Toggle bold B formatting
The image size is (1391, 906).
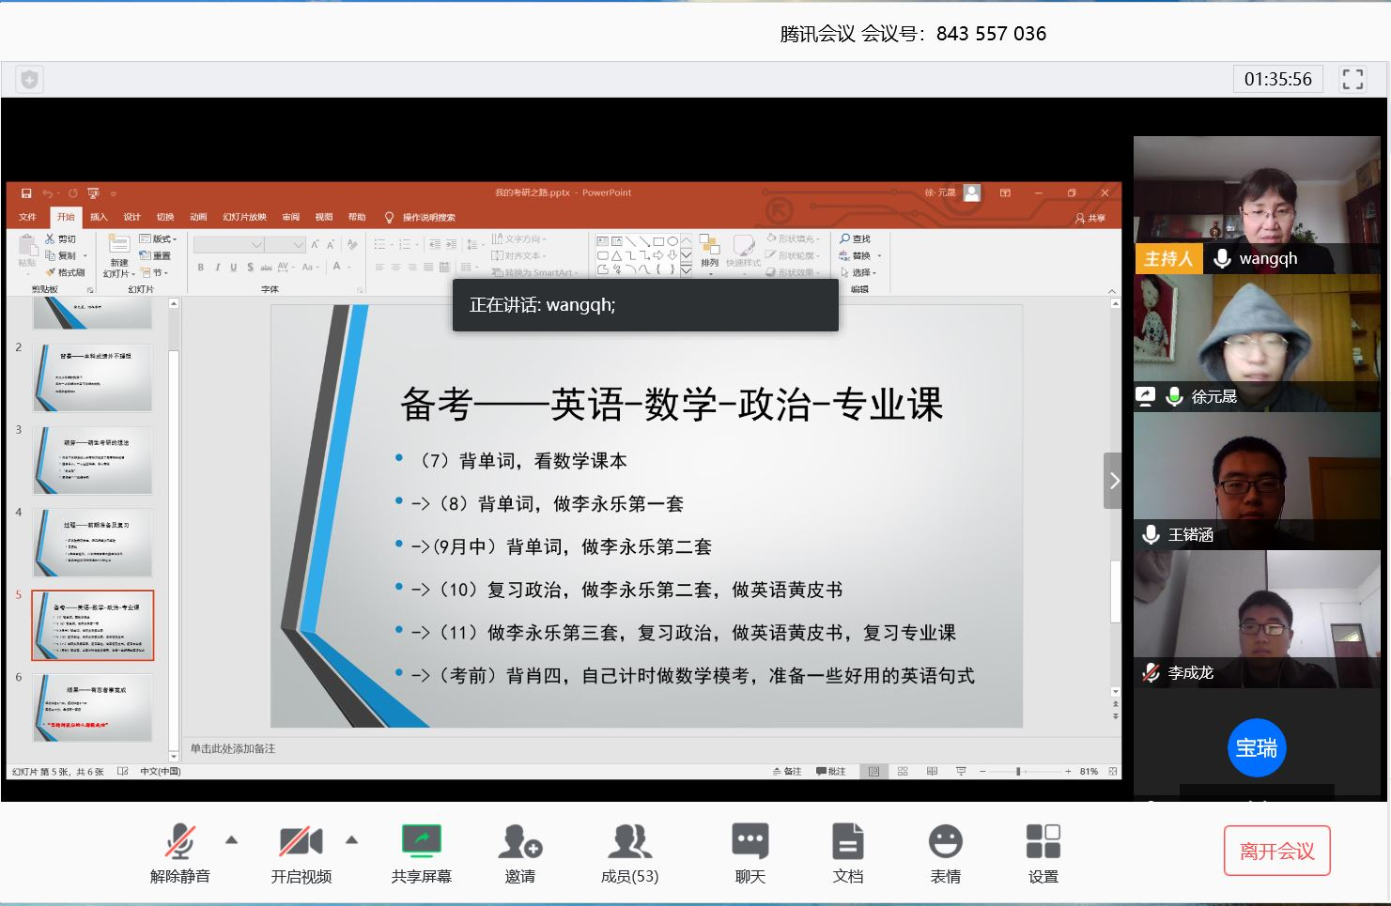click(x=200, y=268)
